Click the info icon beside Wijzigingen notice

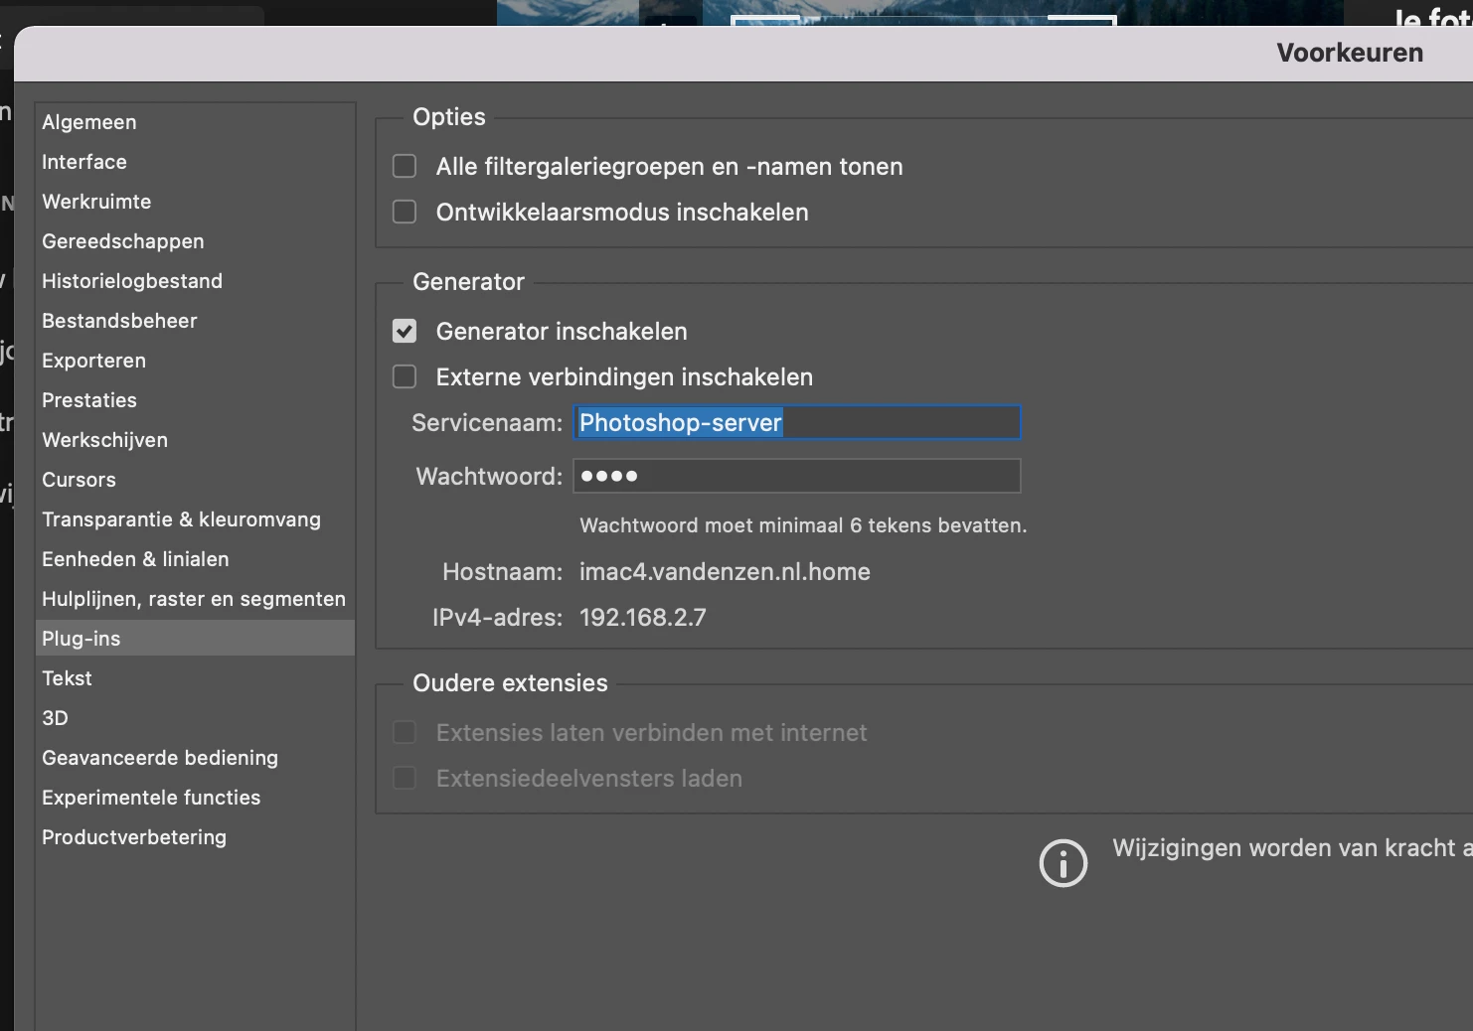1064,863
